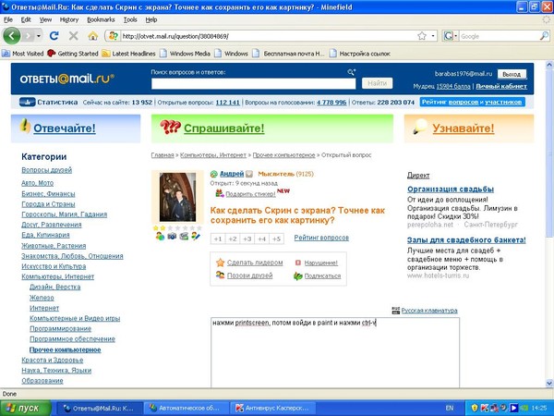Open the Latest Headlines feed bookmark
The height and width of the screenshot is (416, 554).
click(x=129, y=54)
